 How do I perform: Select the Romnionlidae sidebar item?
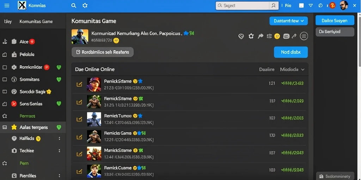click(x=31, y=67)
